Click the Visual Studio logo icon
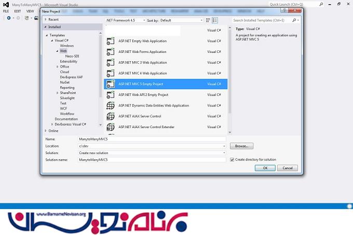This screenshot has height=235, width=353. pos(6,5)
